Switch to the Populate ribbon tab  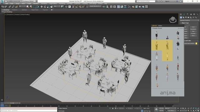pos(45,10)
